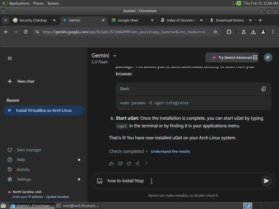279x209 pixels.
Task: Send the prompt with the arrow button
Action: [x=266, y=181]
